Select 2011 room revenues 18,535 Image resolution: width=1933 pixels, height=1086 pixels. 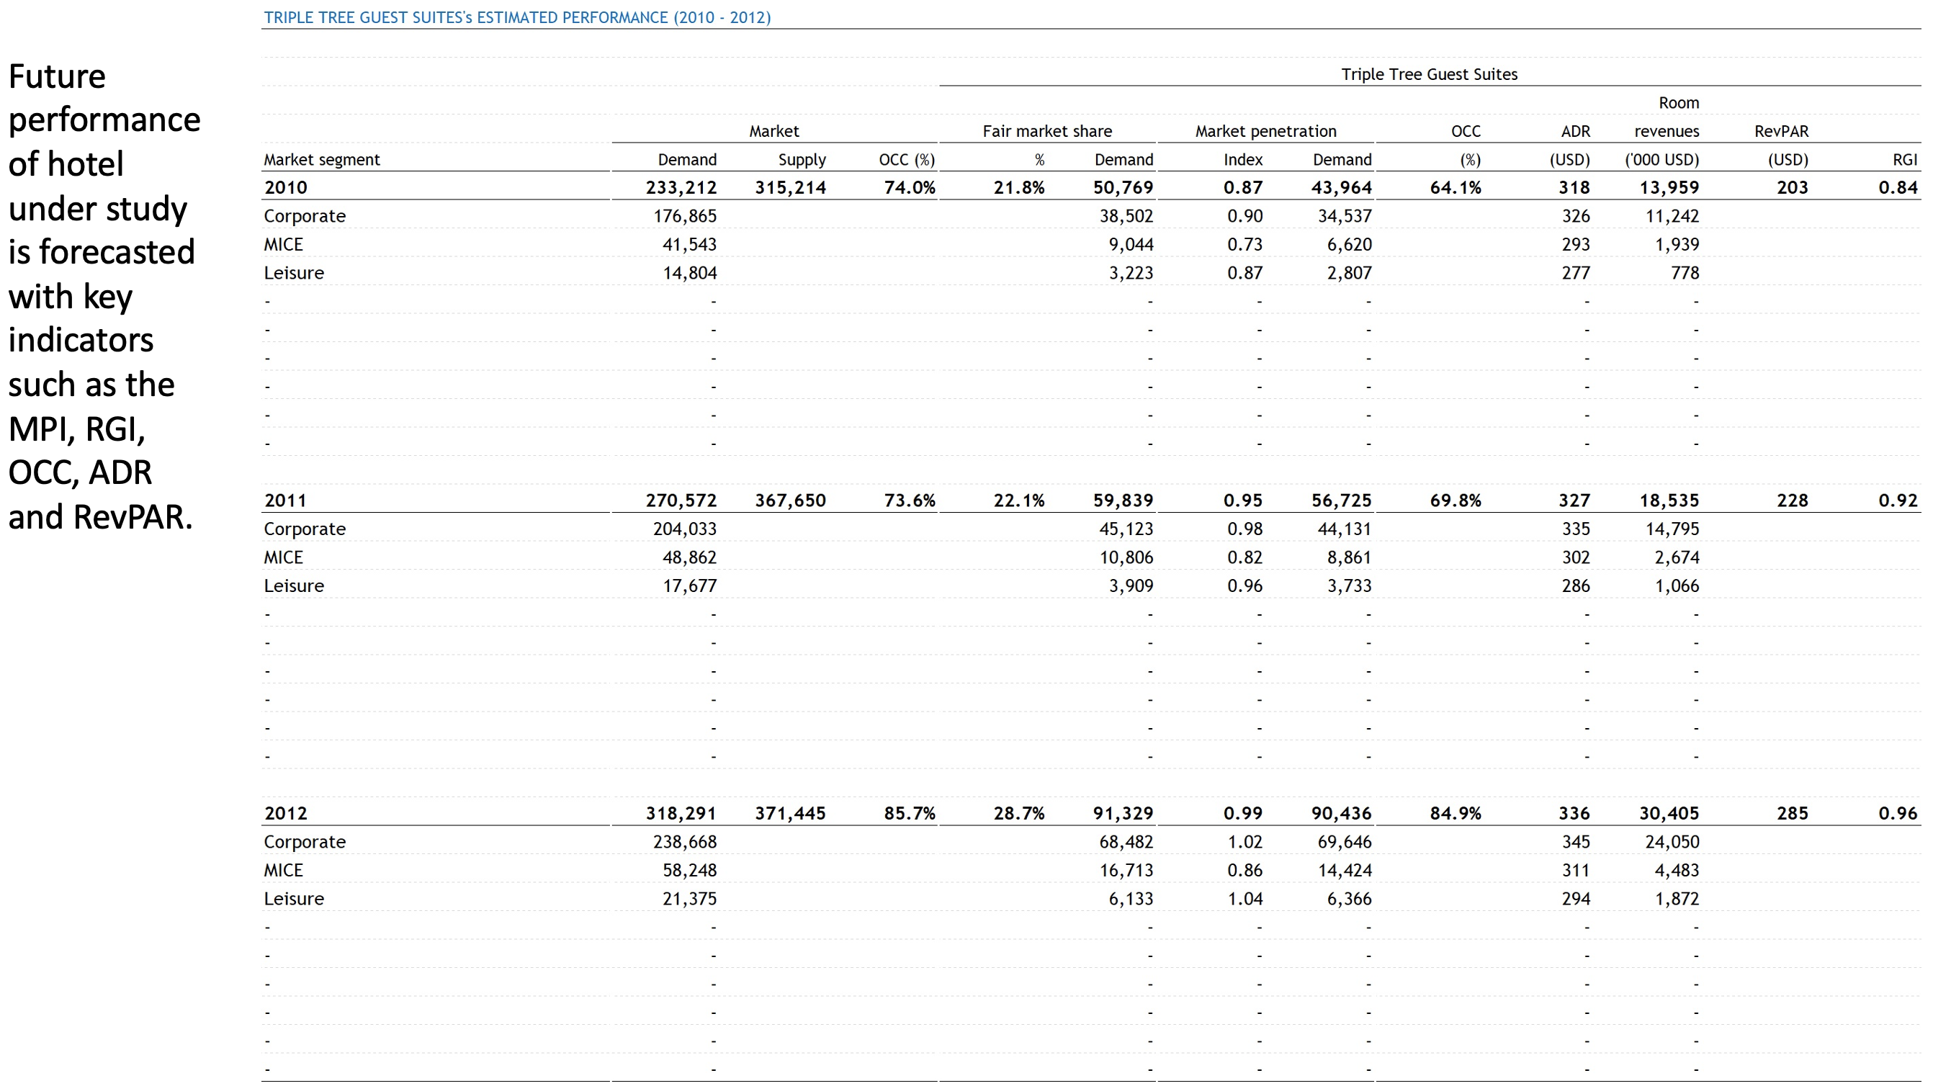pos(1669,501)
